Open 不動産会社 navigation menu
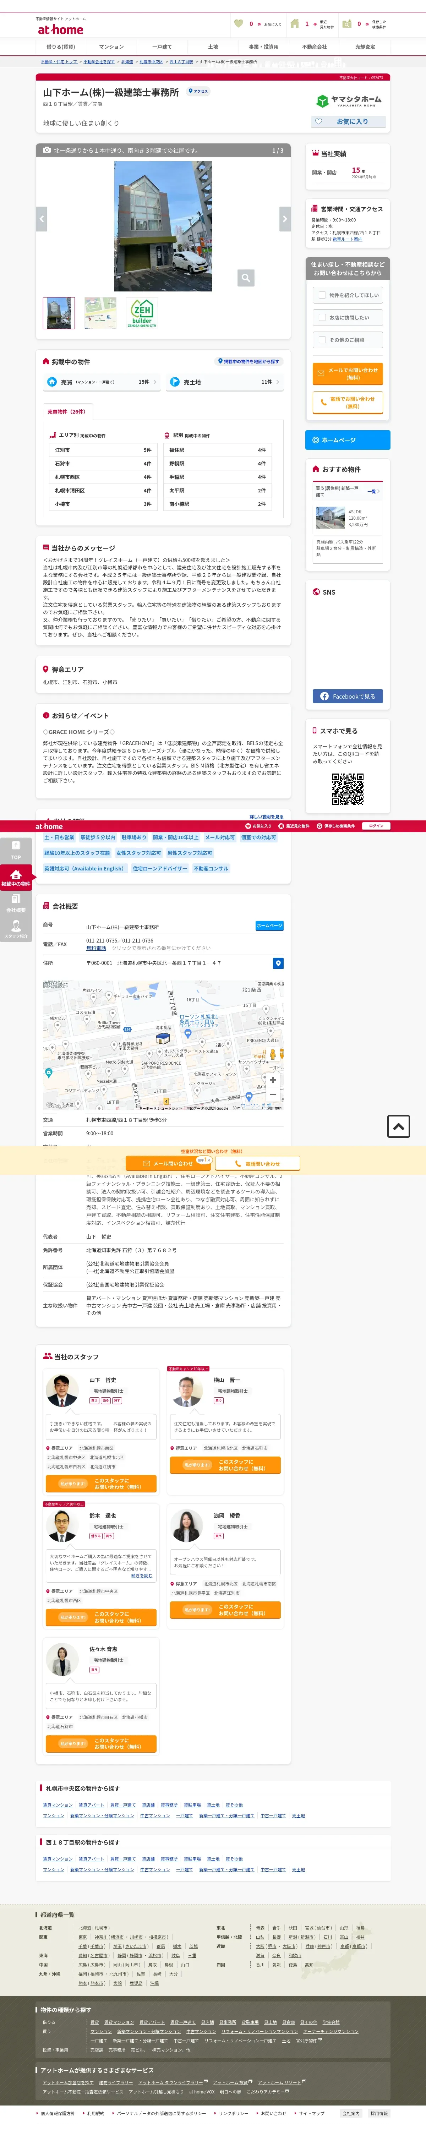The width and height of the screenshot is (426, 2130). point(314,47)
